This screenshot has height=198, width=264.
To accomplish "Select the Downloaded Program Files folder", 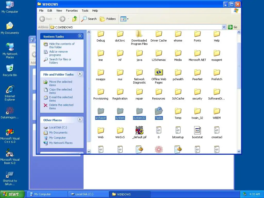I will tap(139, 38).
